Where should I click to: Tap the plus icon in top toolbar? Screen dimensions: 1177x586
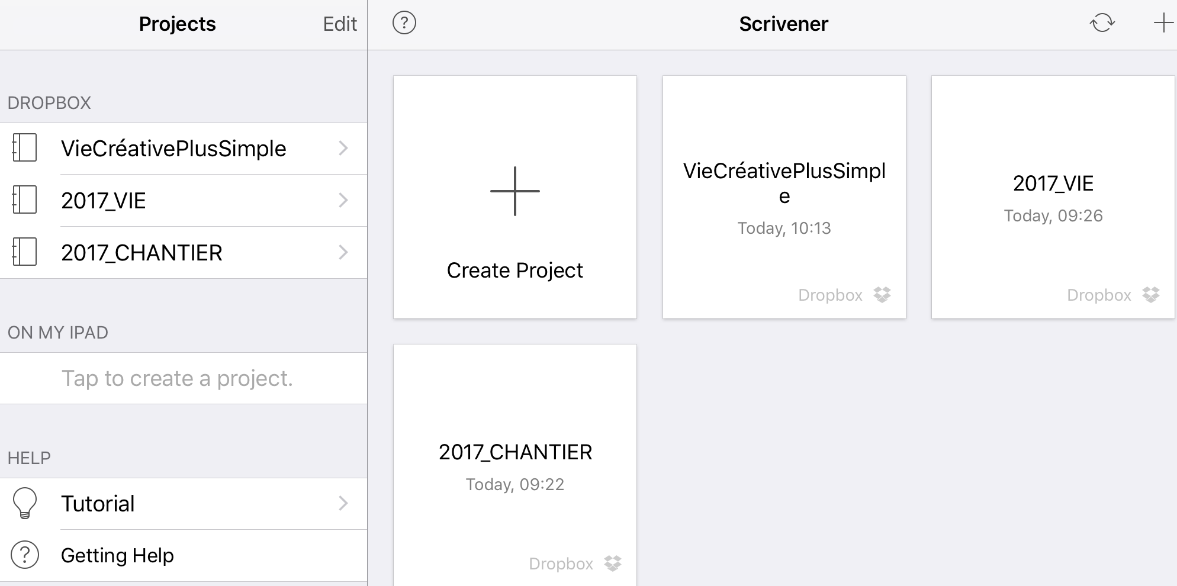pyautogui.click(x=1163, y=24)
